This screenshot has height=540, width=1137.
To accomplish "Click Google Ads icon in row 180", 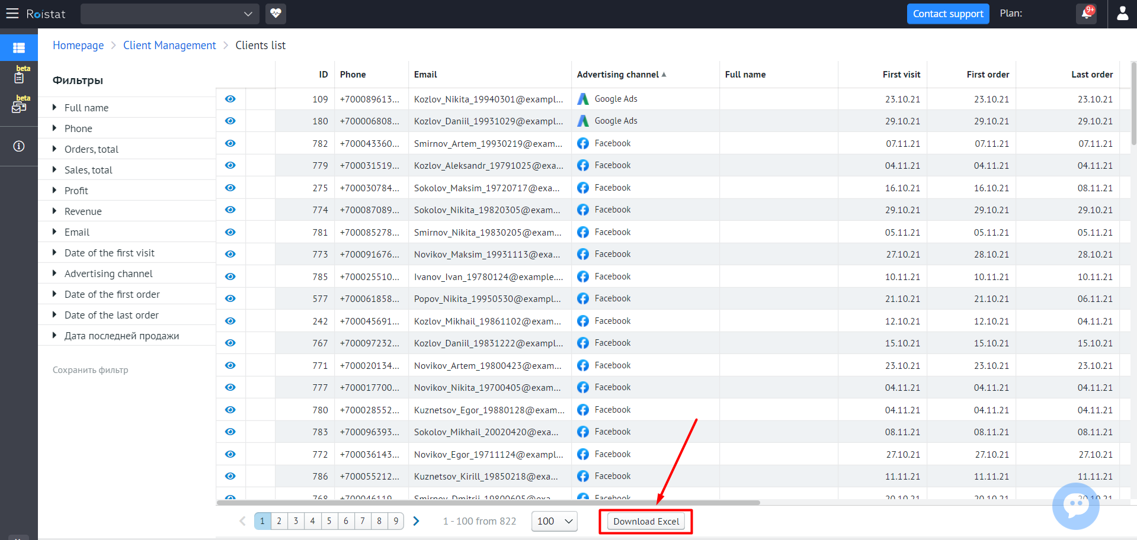I will (583, 121).
